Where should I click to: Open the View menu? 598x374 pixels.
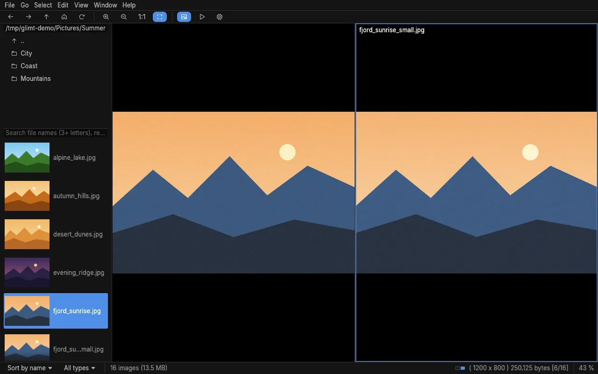point(81,5)
